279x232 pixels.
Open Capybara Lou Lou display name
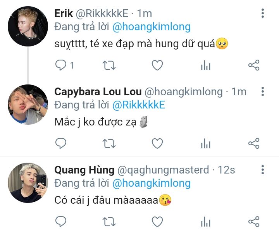pos(98,92)
